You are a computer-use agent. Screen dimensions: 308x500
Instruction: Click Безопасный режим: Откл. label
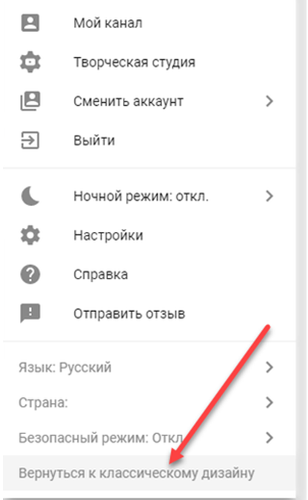tap(101, 438)
